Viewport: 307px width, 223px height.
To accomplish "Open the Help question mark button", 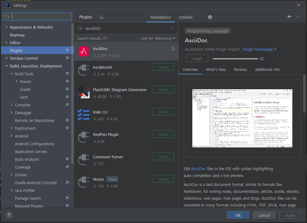I will (9, 215).
